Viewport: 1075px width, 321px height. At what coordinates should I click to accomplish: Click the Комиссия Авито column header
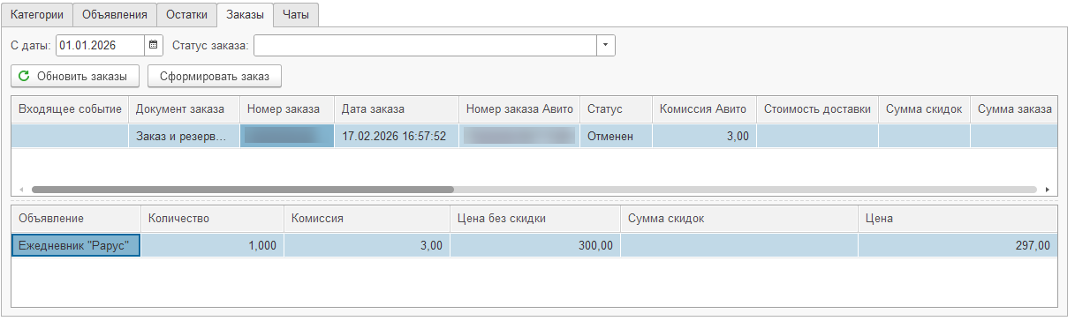(x=704, y=109)
